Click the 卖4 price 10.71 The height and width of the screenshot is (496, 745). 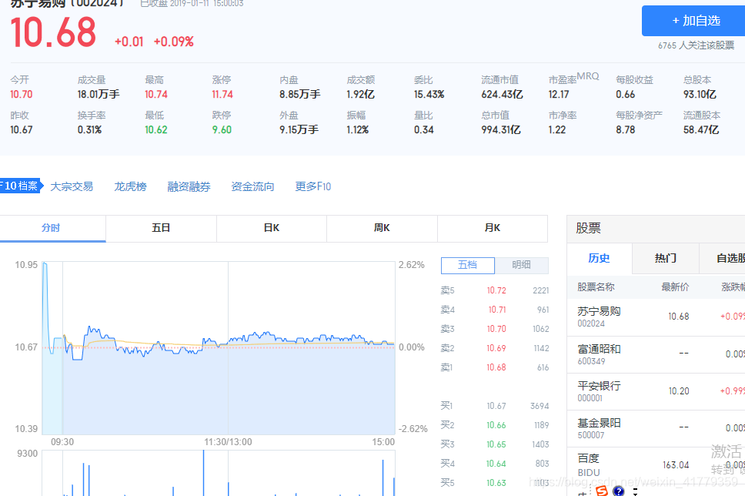tap(497, 310)
